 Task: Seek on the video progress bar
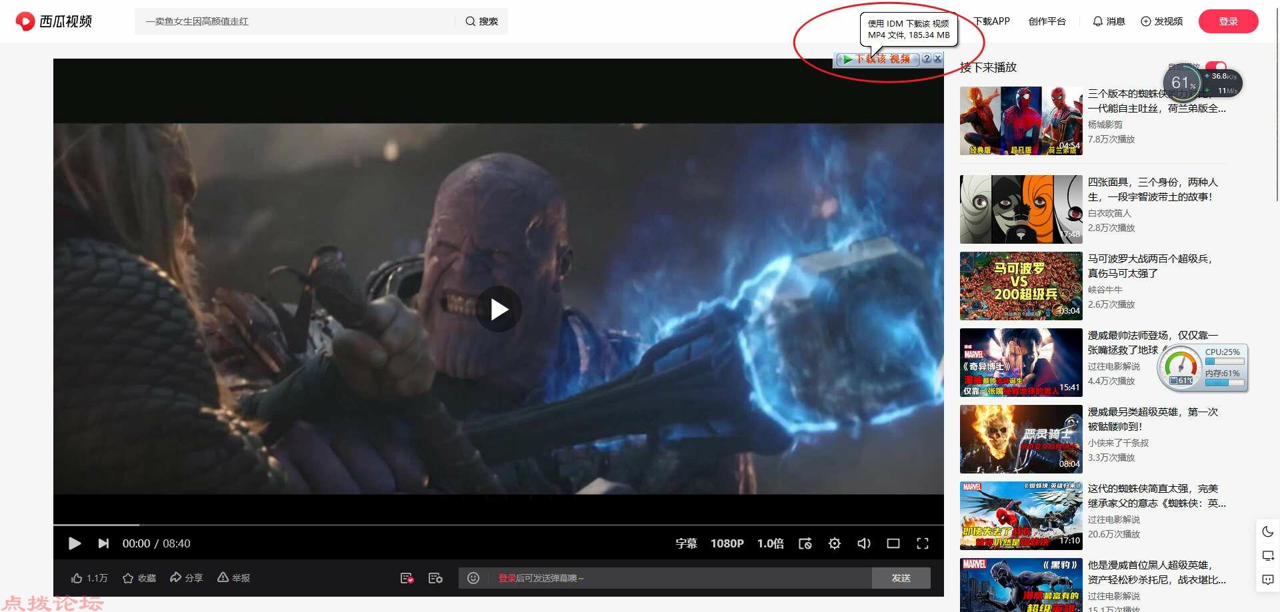(499, 525)
